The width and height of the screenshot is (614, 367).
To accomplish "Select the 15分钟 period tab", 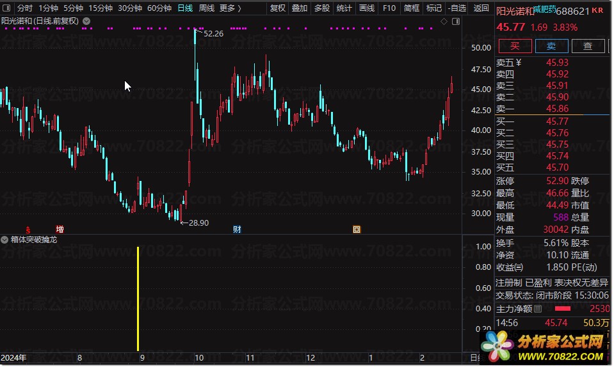I will pos(101,8).
